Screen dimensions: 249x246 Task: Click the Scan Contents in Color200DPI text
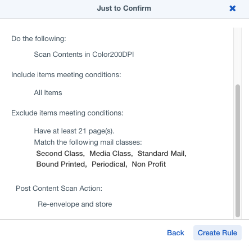(x=84, y=55)
